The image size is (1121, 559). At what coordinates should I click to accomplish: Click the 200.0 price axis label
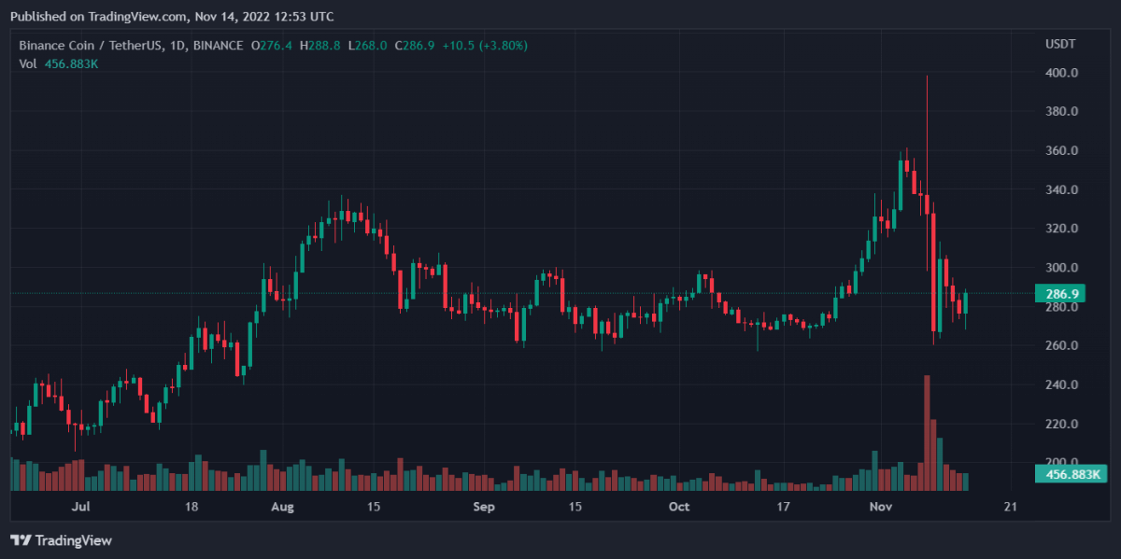point(1063,462)
